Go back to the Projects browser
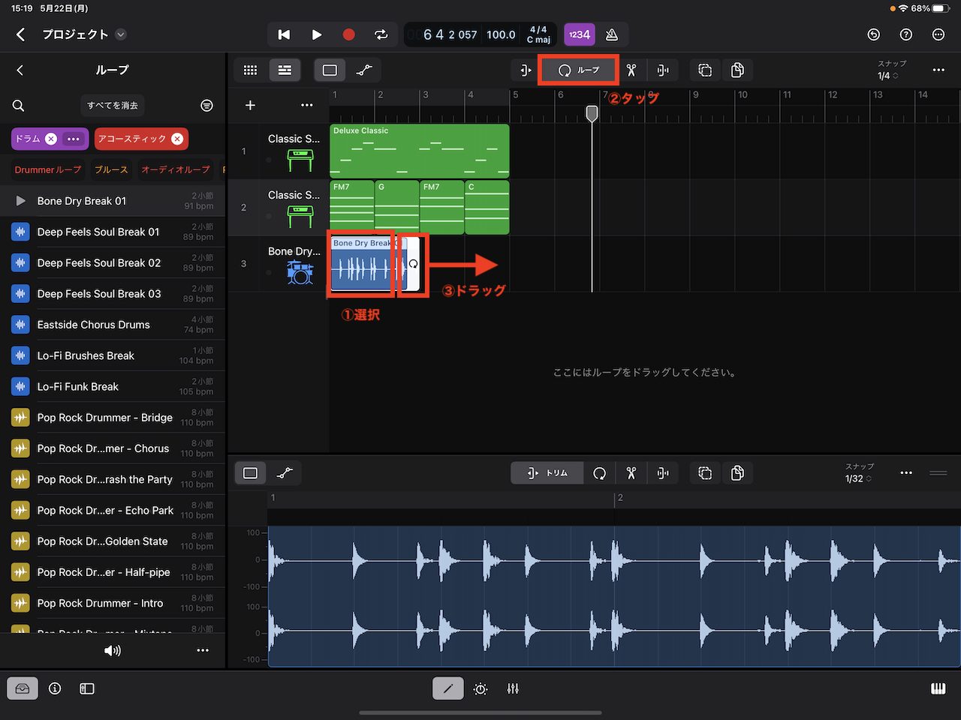 21,34
